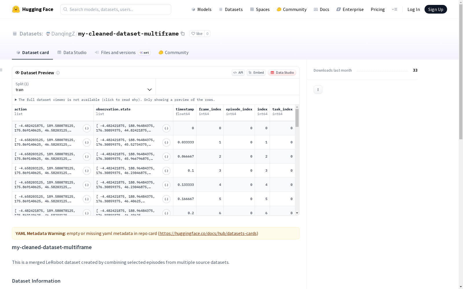Click the Sign Up button

436,9
